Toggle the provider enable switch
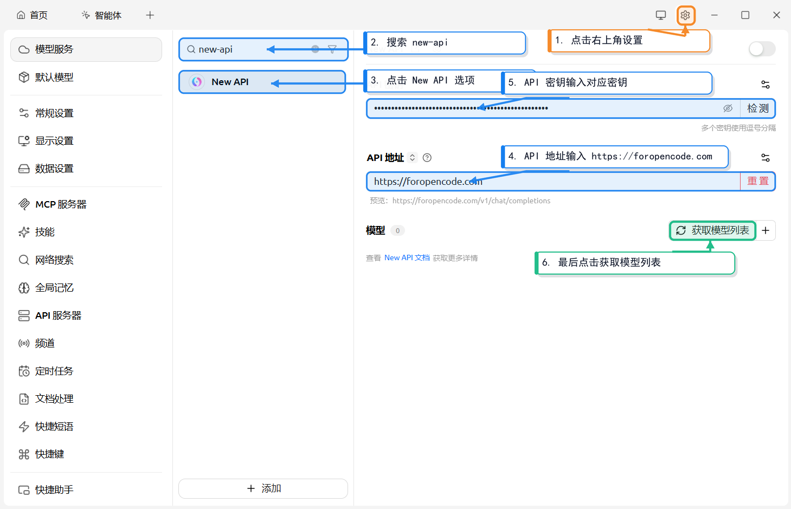This screenshot has height=509, width=791. point(762,49)
